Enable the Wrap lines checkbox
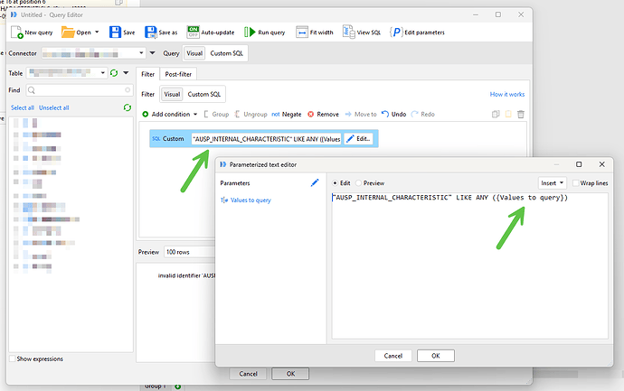The height and width of the screenshot is (391, 624). click(x=575, y=182)
